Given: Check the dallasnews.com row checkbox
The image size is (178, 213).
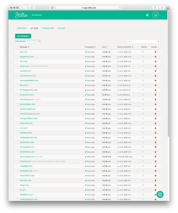Looking at the screenshot, I should point(17,142).
